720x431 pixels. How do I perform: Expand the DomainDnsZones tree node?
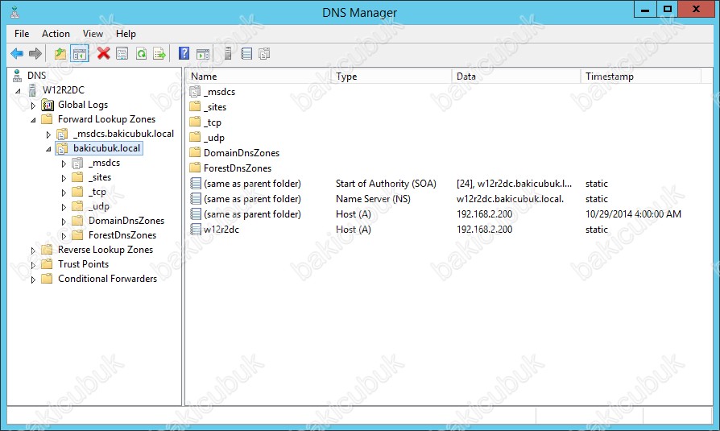point(64,222)
